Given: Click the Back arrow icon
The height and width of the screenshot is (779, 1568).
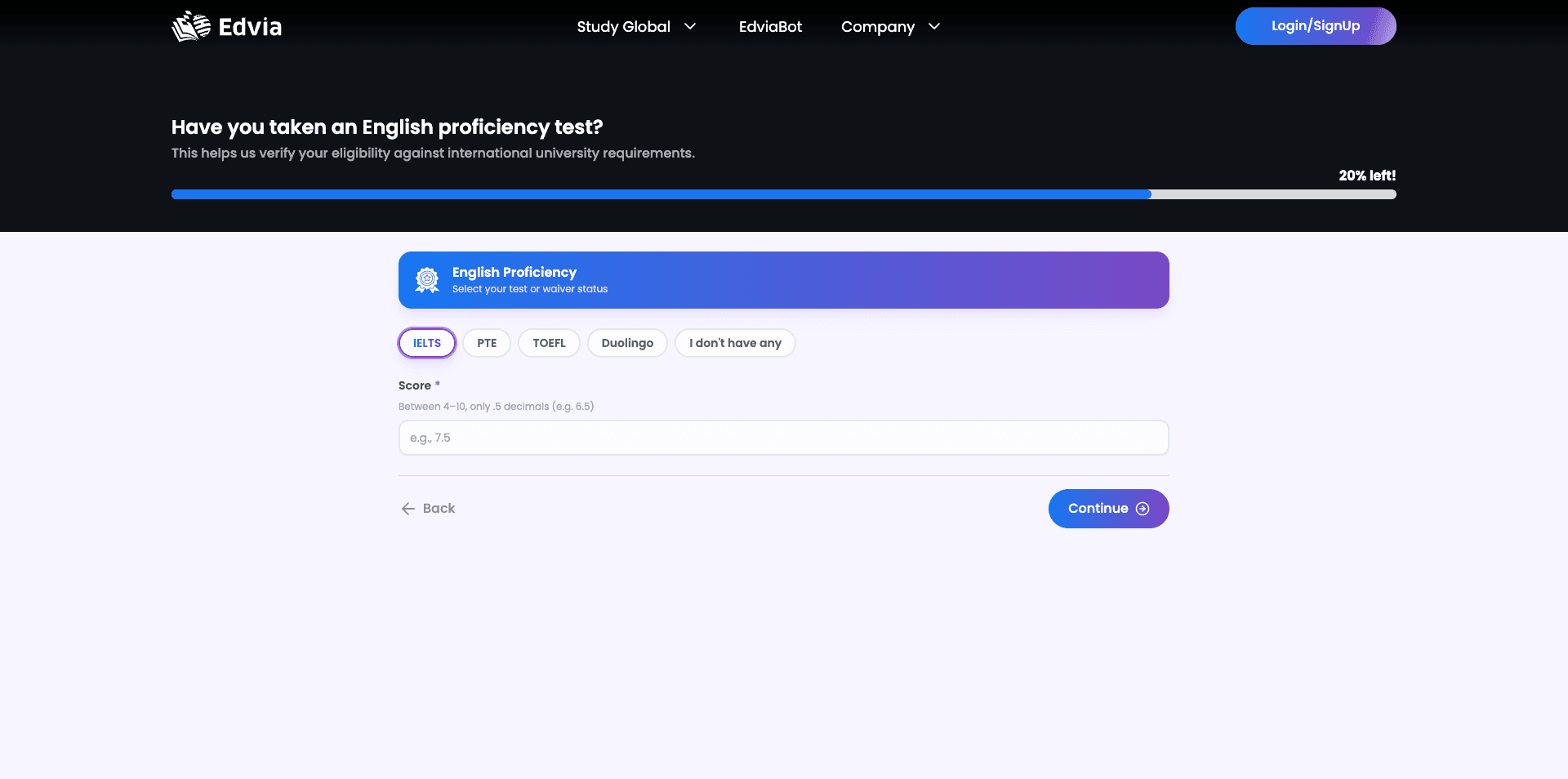Looking at the screenshot, I should click(408, 509).
